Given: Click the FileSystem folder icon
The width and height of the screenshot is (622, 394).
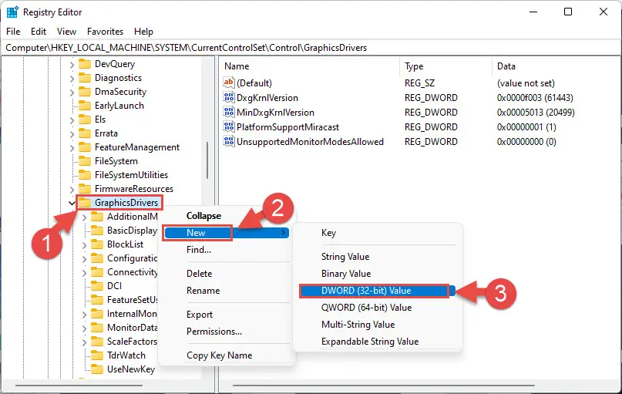Looking at the screenshot, I should [85, 161].
